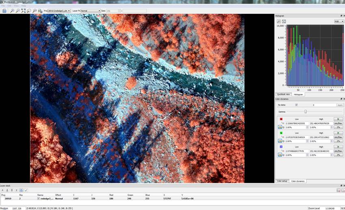This screenshot has width=345, height=210.
Task: Click the red channel link icon beside Q
Action: [280, 127]
